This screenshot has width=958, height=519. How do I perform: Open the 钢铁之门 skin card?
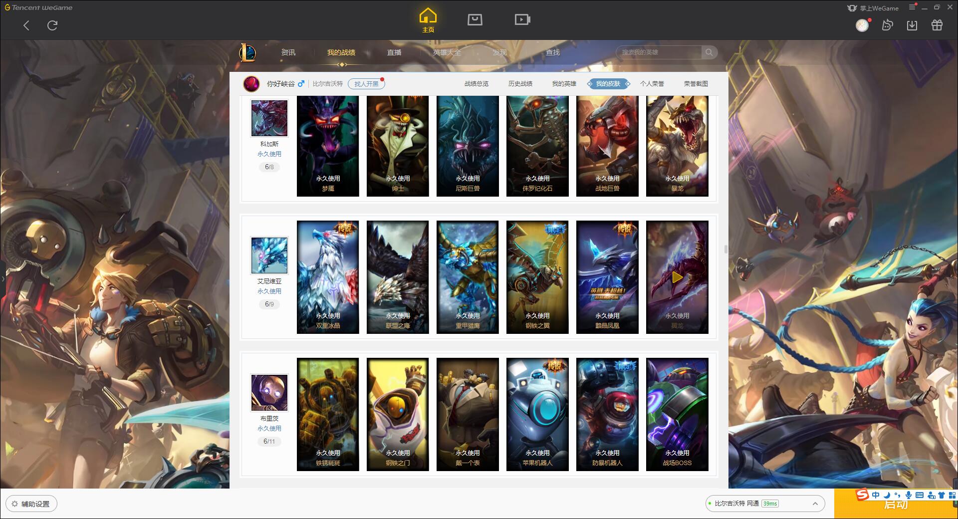(x=398, y=414)
